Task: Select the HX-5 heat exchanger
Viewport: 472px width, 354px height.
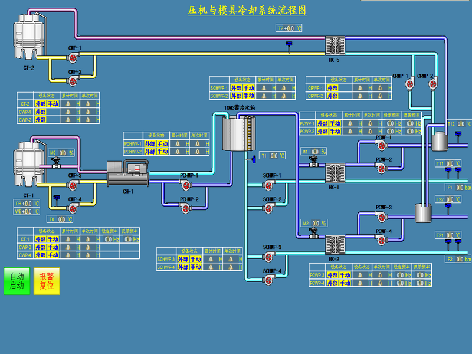Action: 335,45
